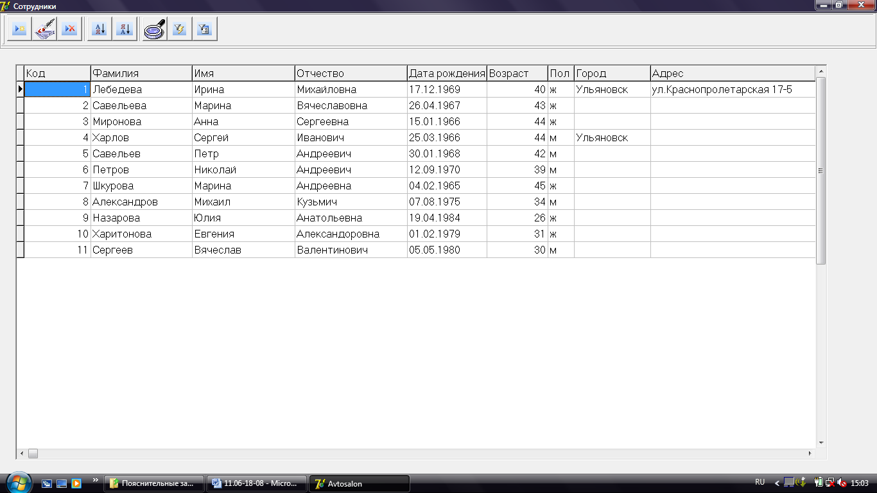Click the Адрес column header
This screenshot has height=493, width=877.
(733, 73)
